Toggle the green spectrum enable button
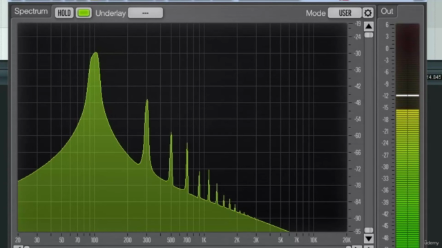 pos(84,13)
